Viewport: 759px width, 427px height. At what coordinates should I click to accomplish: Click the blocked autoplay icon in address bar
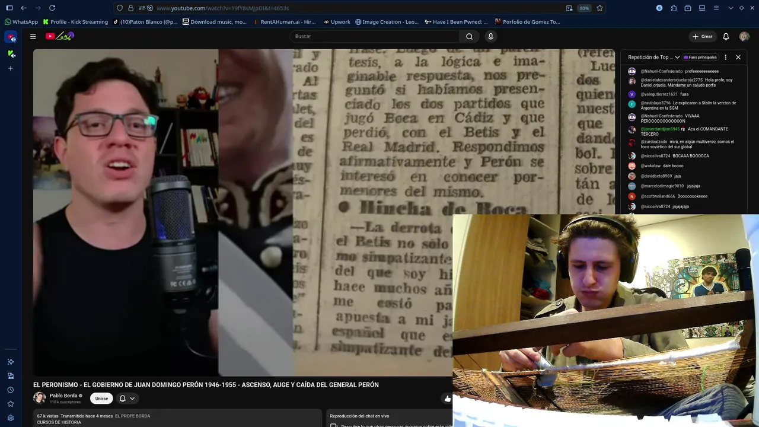tap(150, 8)
